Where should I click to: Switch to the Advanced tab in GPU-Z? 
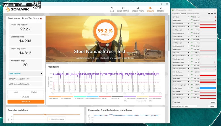click(x=190, y=14)
